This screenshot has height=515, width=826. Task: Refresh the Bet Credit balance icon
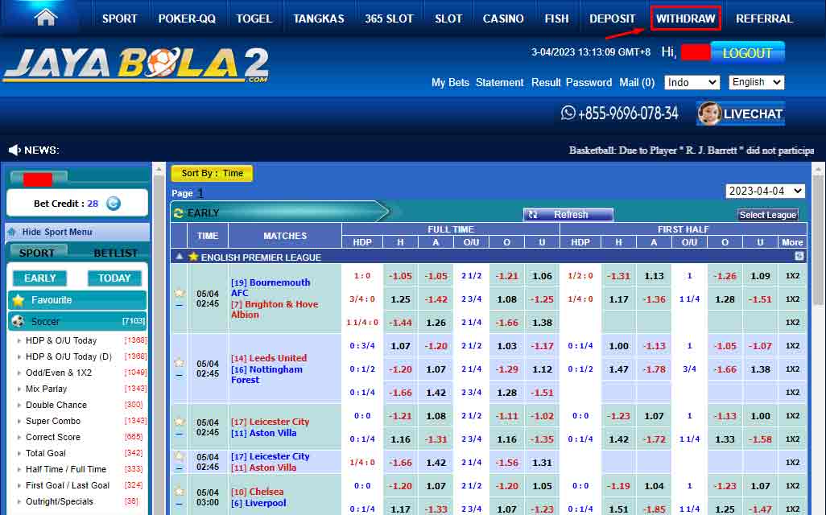pos(114,204)
